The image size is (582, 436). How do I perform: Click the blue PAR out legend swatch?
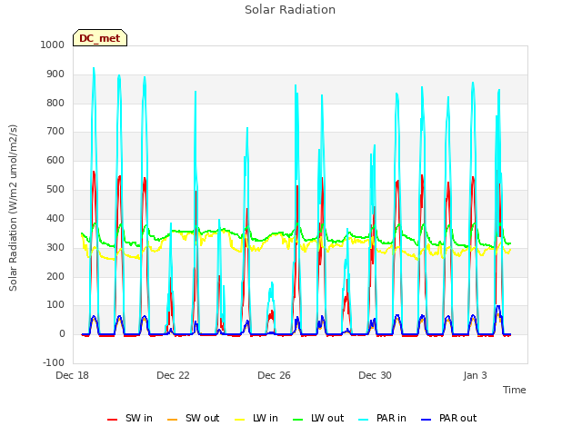click(x=426, y=420)
